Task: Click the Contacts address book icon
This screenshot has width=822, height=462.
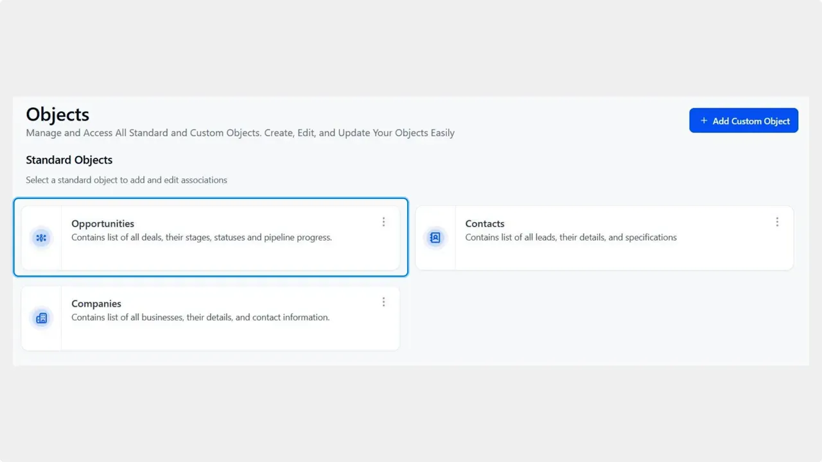Action: click(x=435, y=237)
